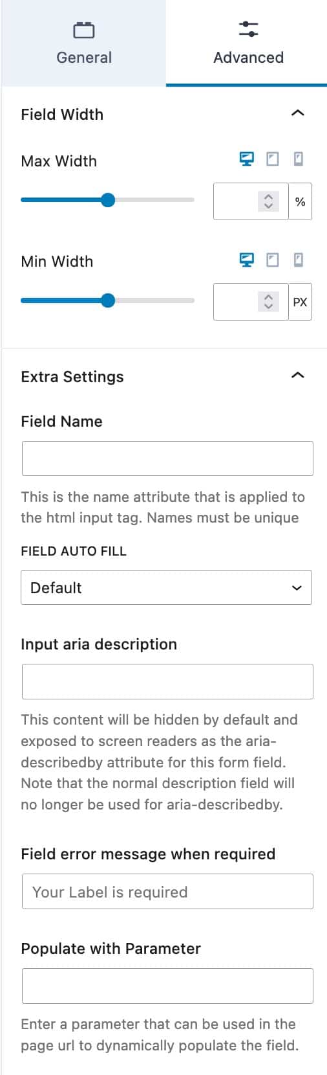Select desktop device icon for Min Width

click(x=247, y=260)
